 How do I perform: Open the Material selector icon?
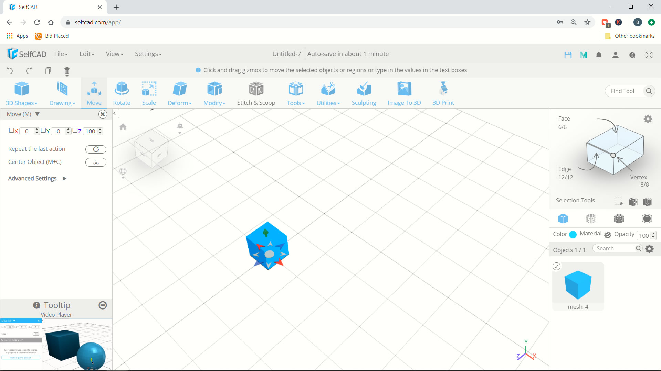tap(608, 234)
